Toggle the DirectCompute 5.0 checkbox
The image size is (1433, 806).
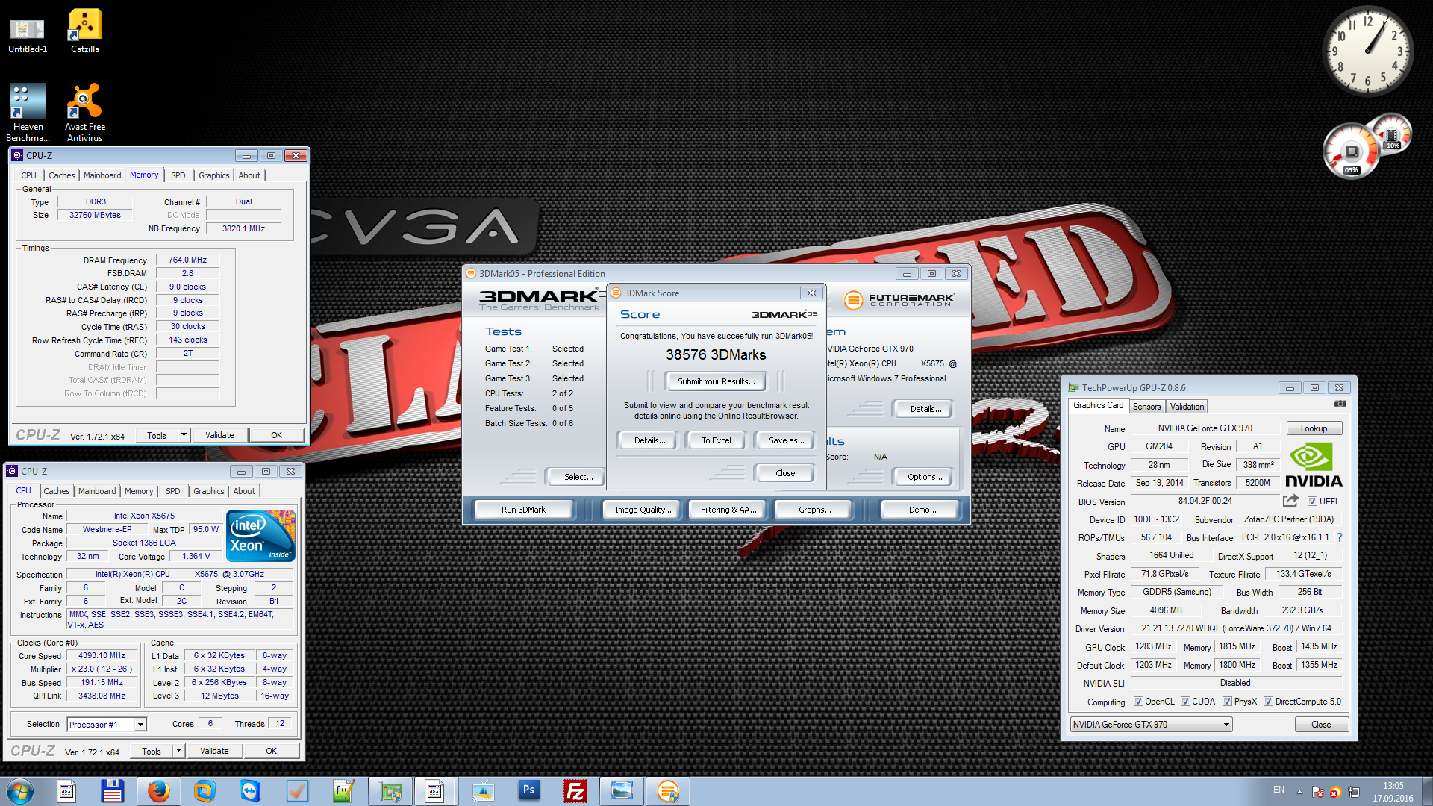point(1268,702)
